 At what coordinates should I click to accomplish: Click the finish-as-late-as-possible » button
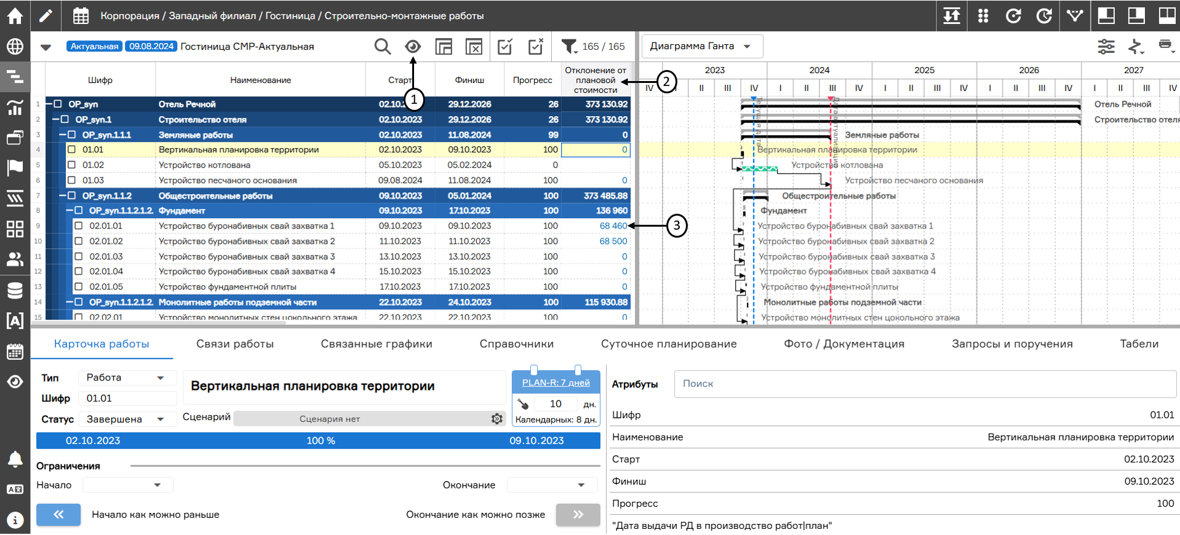[578, 515]
